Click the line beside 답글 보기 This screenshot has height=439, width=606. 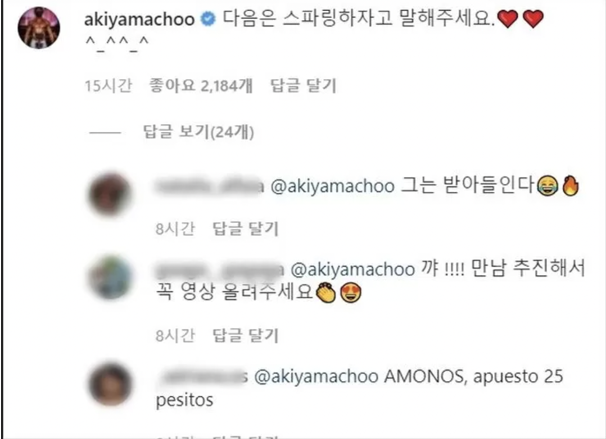pyautogui.click(x=105, y=133)
